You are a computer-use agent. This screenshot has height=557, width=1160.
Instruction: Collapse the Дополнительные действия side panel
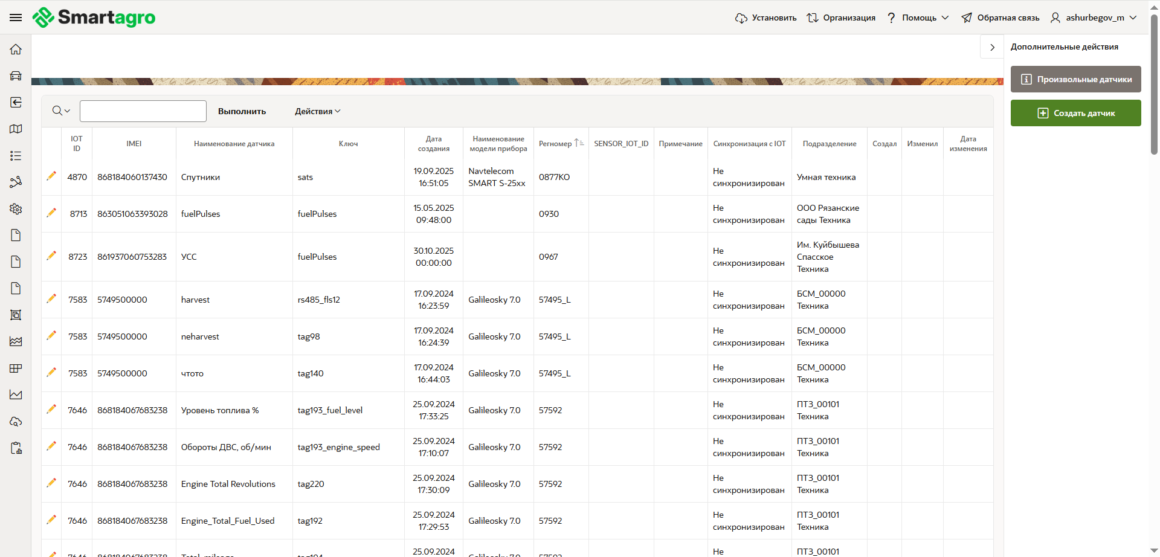(992, 47)
